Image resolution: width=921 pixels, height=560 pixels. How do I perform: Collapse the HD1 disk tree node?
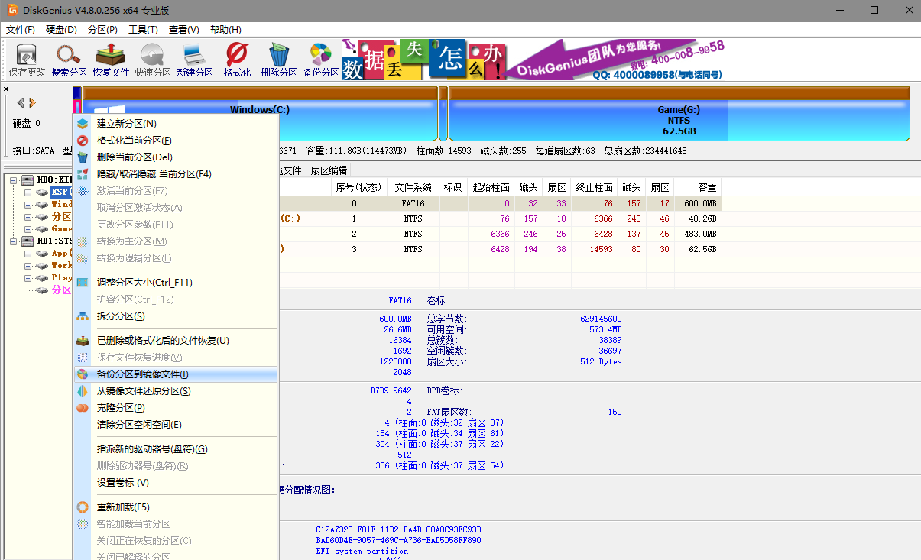pos(13,241)
